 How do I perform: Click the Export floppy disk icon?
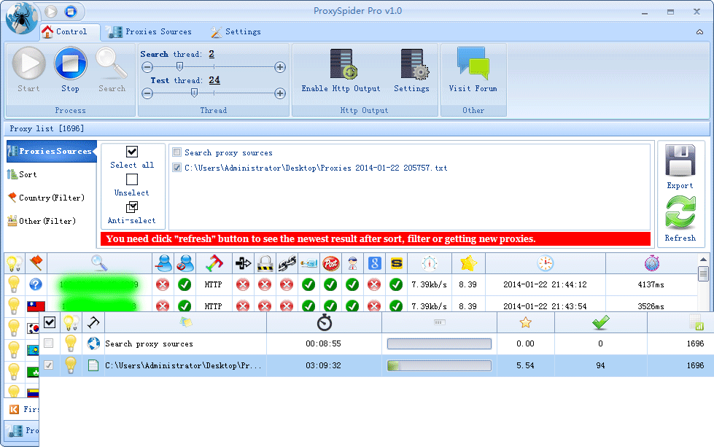(680, 161)
